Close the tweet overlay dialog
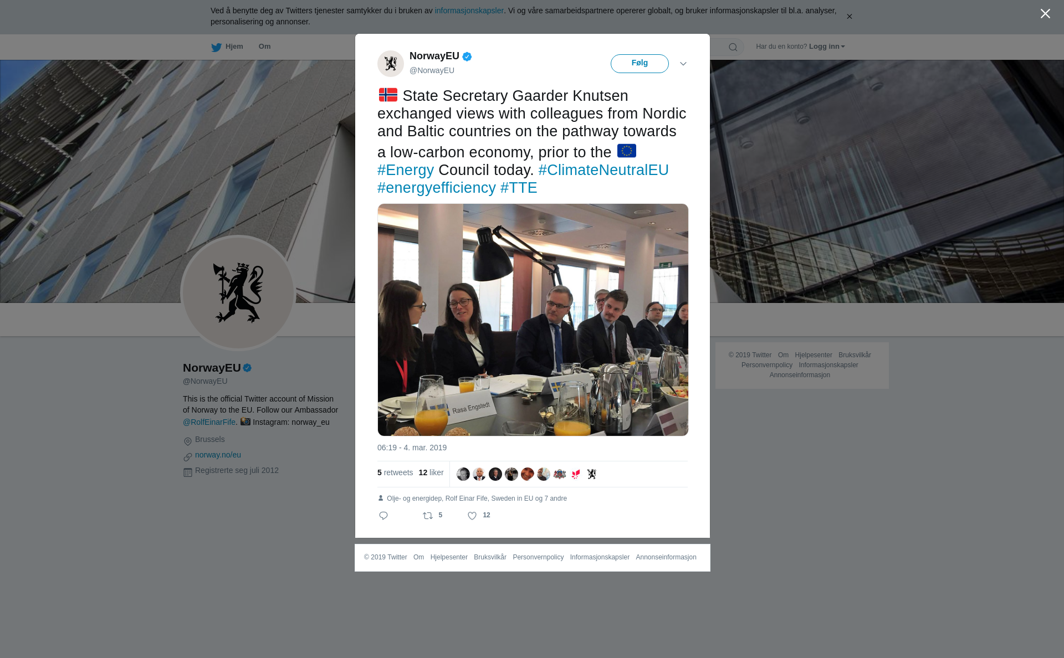The height and width of the screenshot is (658, 1064). click(x=1045, y=14)
